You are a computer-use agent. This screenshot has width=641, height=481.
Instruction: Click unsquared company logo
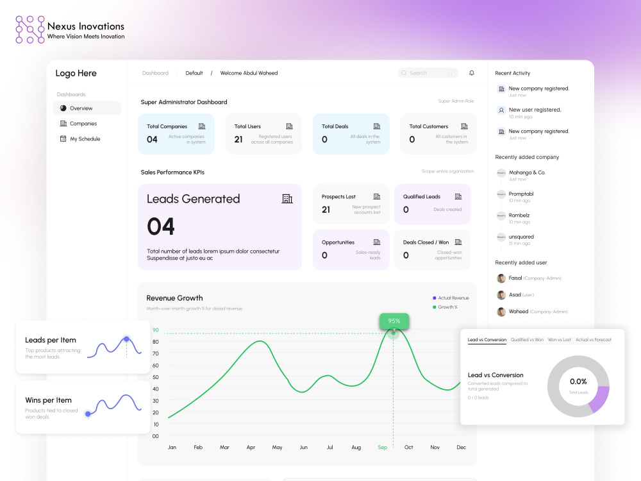[x=501, y=237]
